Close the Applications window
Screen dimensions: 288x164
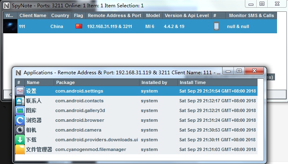[x=254, y=71]
